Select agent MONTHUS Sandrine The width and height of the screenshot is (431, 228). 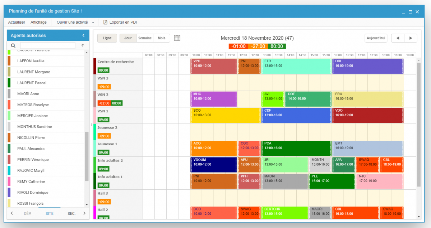46,127
